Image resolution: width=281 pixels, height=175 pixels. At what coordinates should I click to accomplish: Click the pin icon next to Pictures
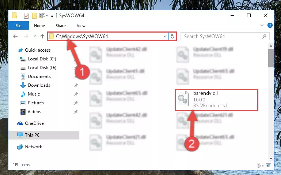tap(76, 103)
